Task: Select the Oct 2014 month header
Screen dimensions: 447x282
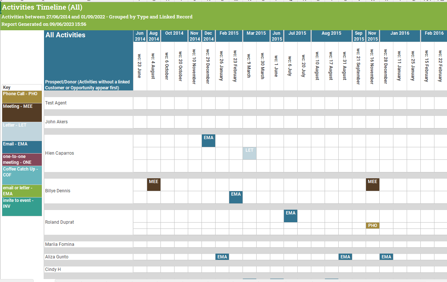Action: pos(174,36)
